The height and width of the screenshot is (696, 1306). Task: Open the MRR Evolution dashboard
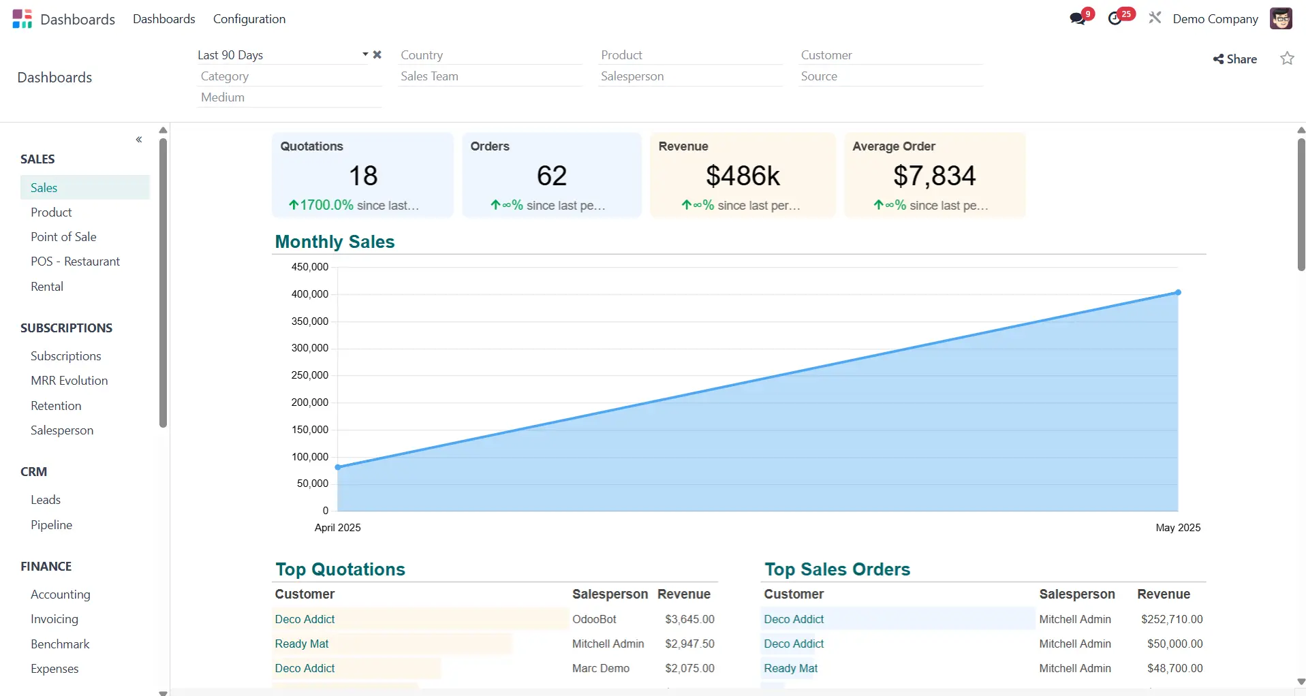click(x=69, y=381)
